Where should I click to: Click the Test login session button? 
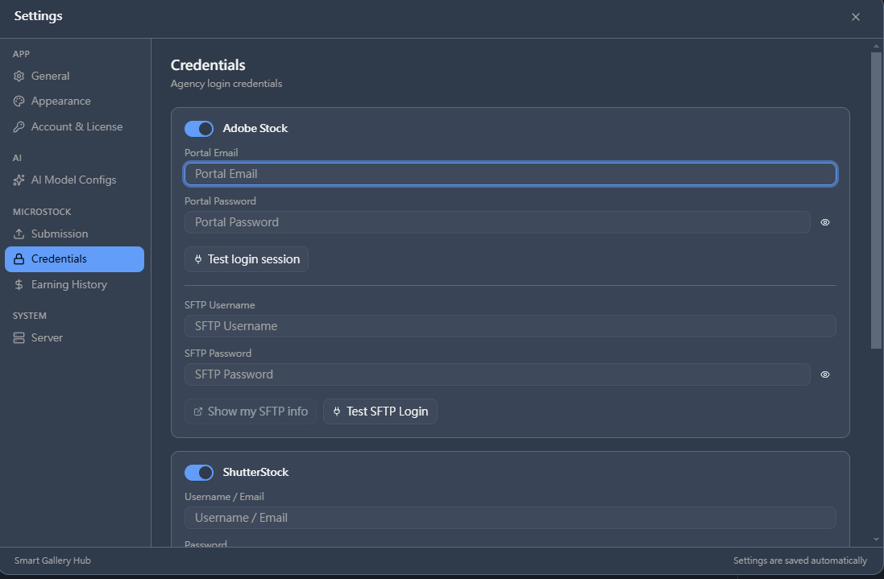pyautogui.click(x=247, y=259)
